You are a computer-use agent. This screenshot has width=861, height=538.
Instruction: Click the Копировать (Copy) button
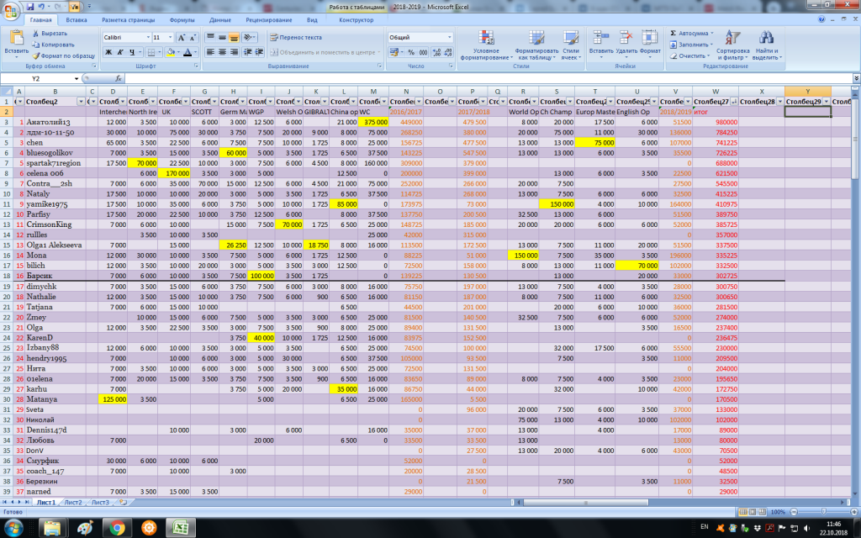[x=52, y=44]
